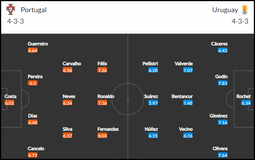Screen dimensions: 255x160
Task: Select Uruguay midfielder Valverde
Action: click(x=184, y=64)
